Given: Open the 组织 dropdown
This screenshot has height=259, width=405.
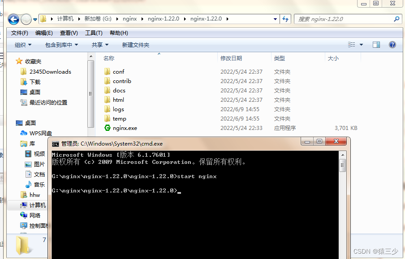Looking at the screenshot, I should tap(23, 45).
